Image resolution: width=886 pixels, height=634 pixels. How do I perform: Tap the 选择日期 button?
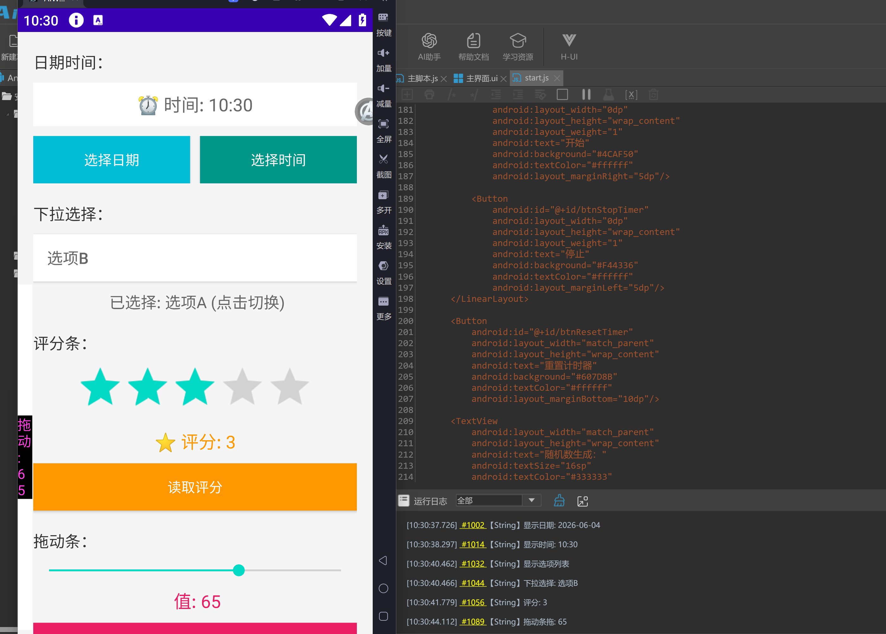tap(112, 160)
